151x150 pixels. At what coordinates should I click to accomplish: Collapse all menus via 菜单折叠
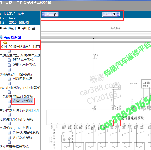[x=28, y=28]
